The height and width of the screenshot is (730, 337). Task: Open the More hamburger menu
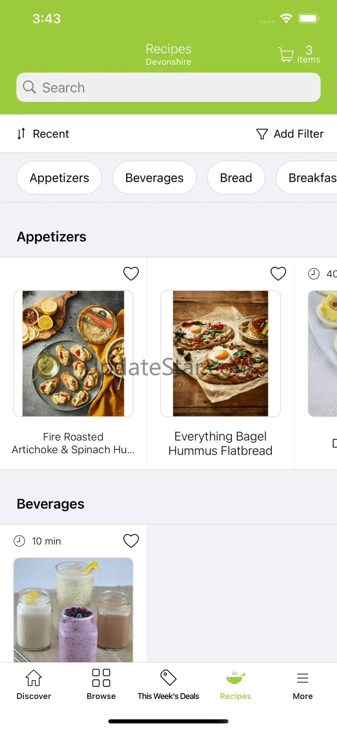click(x=302, y=678)
